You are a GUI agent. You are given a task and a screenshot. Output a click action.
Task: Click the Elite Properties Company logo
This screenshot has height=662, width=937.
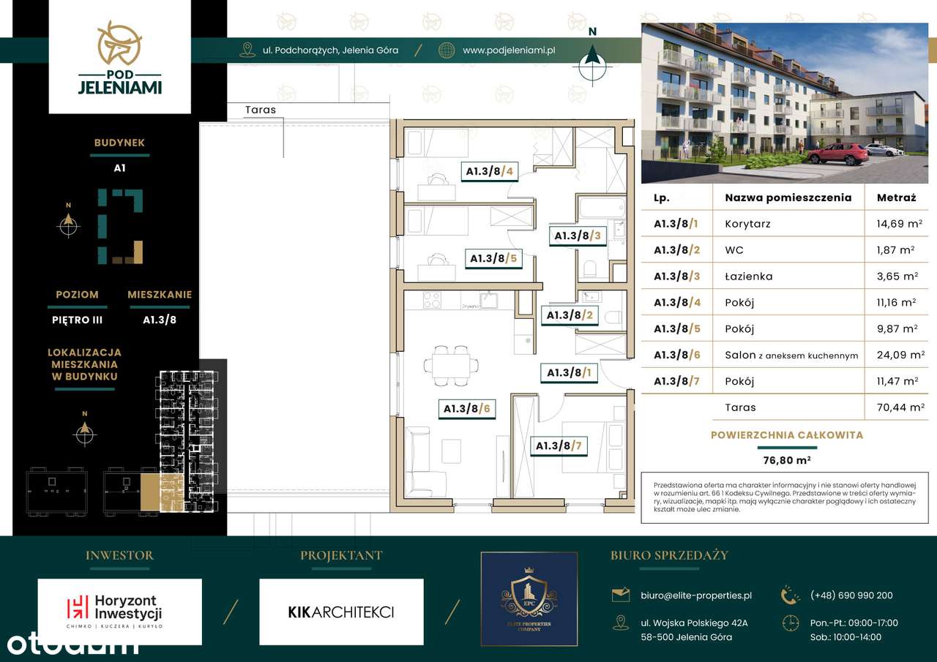[529, 599]
